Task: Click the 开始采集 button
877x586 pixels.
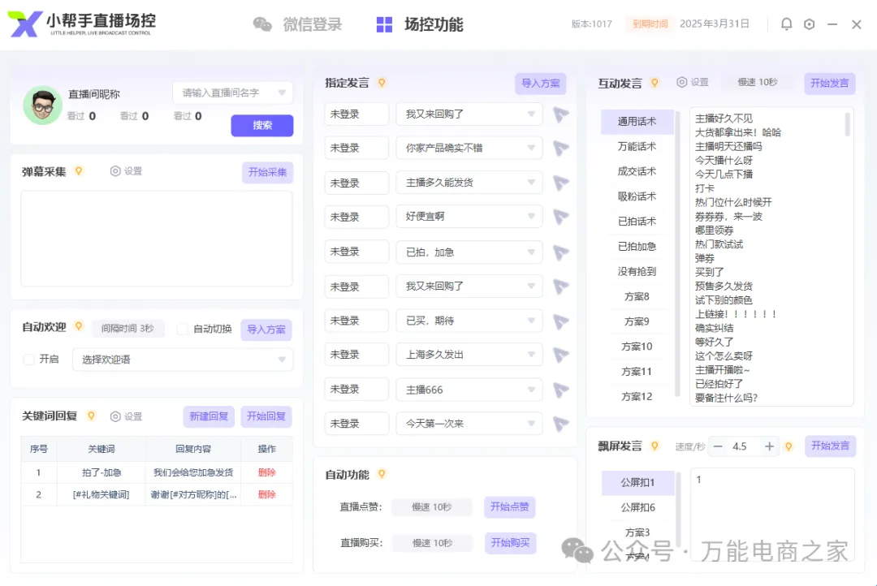Action: click(267, 172)
